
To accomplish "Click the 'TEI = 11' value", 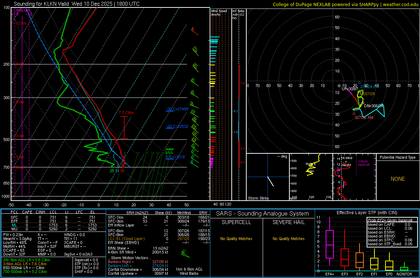I will (70, 239).
